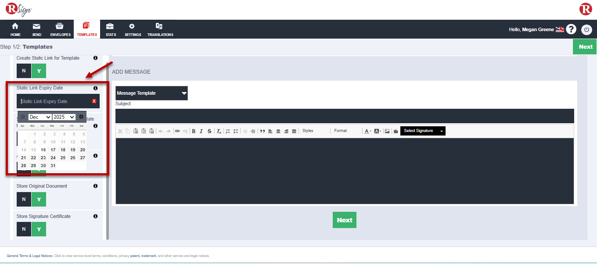
Task: Set Store Original Document to Y
Action: [39, 200]
